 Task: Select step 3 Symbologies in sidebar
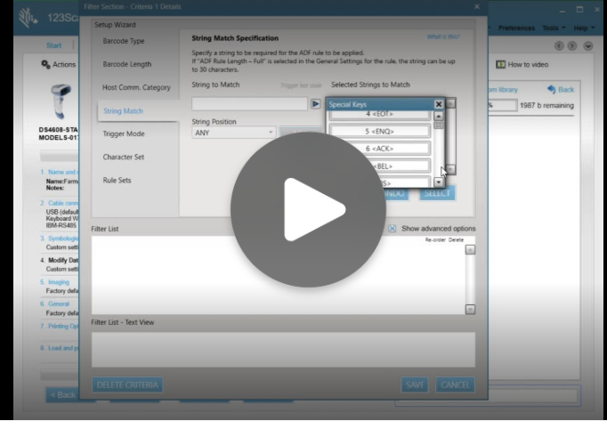coord(60,239)
